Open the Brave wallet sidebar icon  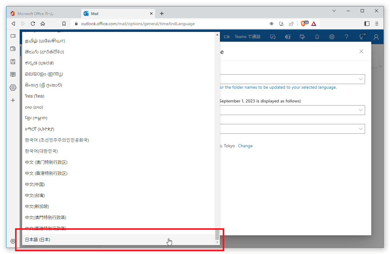(13, 49)
